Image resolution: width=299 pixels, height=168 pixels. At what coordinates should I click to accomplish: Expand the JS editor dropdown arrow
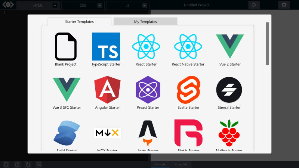tap(144, 6)
